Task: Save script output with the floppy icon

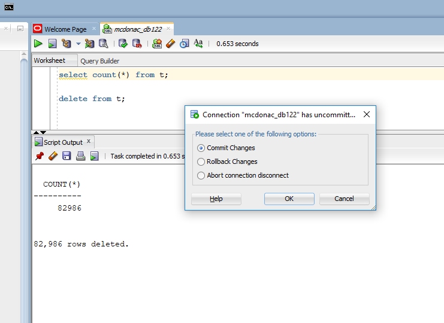Action: tap(67, 156)
